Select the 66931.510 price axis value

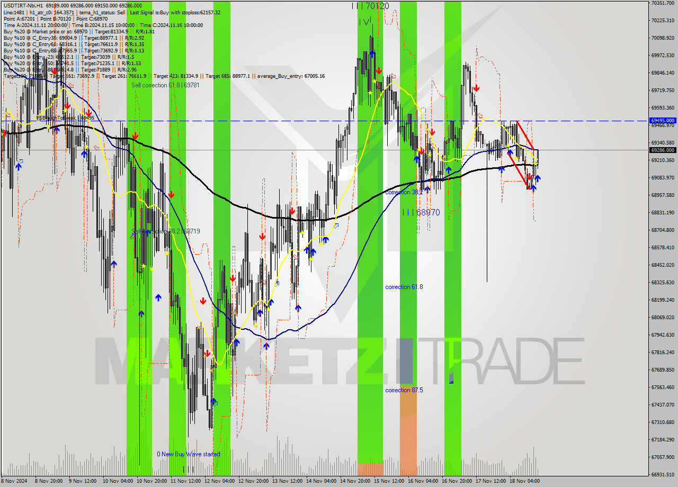point(663,475)
